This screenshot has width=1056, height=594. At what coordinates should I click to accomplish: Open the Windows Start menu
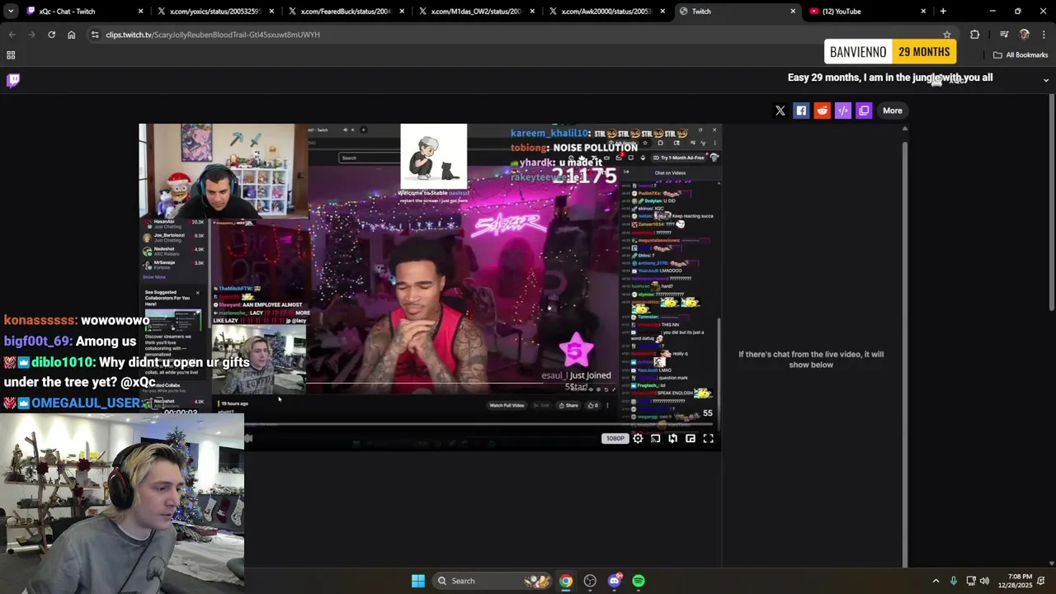(x=418, y=581)
